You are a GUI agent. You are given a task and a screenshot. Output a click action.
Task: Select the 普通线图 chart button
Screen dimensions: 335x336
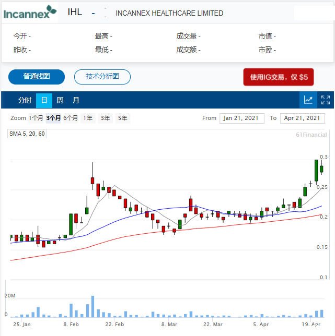point(37,77)
